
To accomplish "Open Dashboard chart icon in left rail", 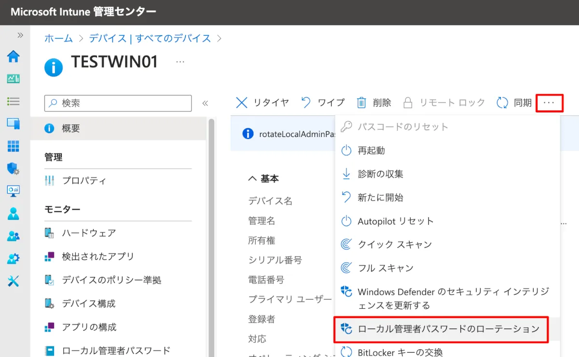I will [x=14, y=79].
